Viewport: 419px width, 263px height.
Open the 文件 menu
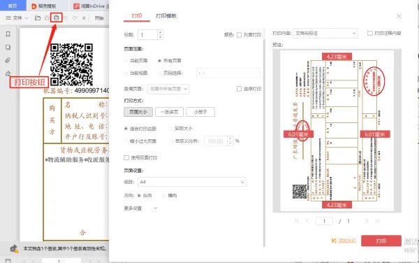17,18
